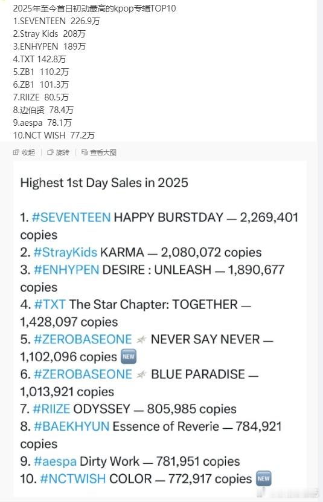The image size is (323, 502).
Task: Click the view-large-image icon beside 查看大图
Action: pos(85,152)
